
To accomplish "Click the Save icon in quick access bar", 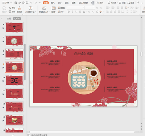I will [x=16, y=3].
